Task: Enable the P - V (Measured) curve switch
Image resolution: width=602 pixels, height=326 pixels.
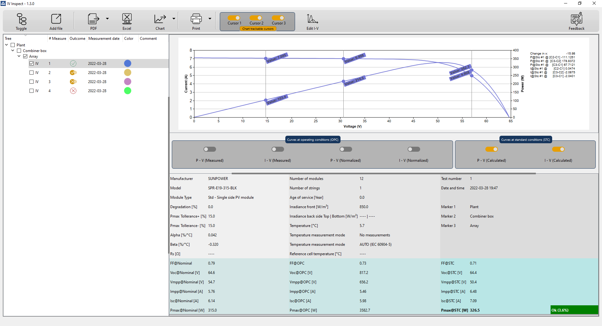Action: pyautogui.click(x=210, y=149)
